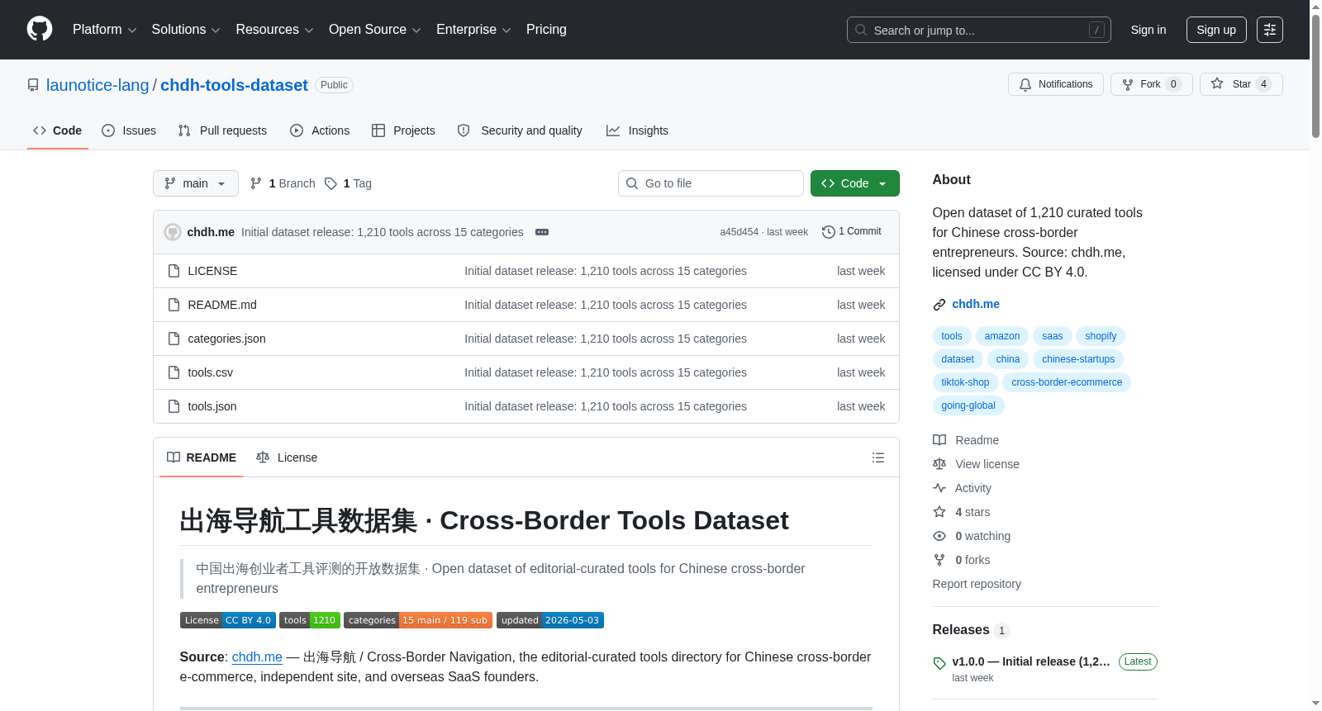Click the cross-border-ecommerce topic tag
1322x711 pixels.
[x=1067, y=382]
